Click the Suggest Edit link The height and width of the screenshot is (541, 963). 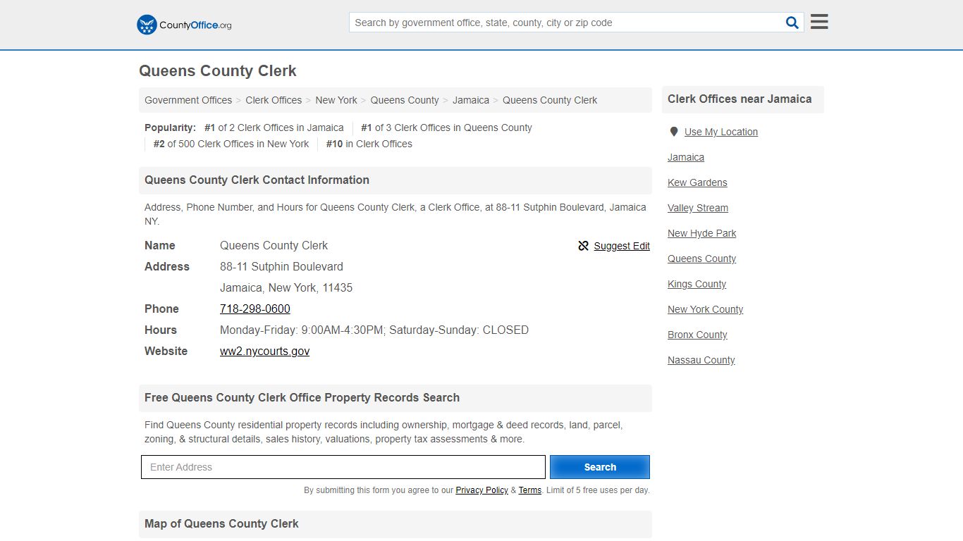622,246
